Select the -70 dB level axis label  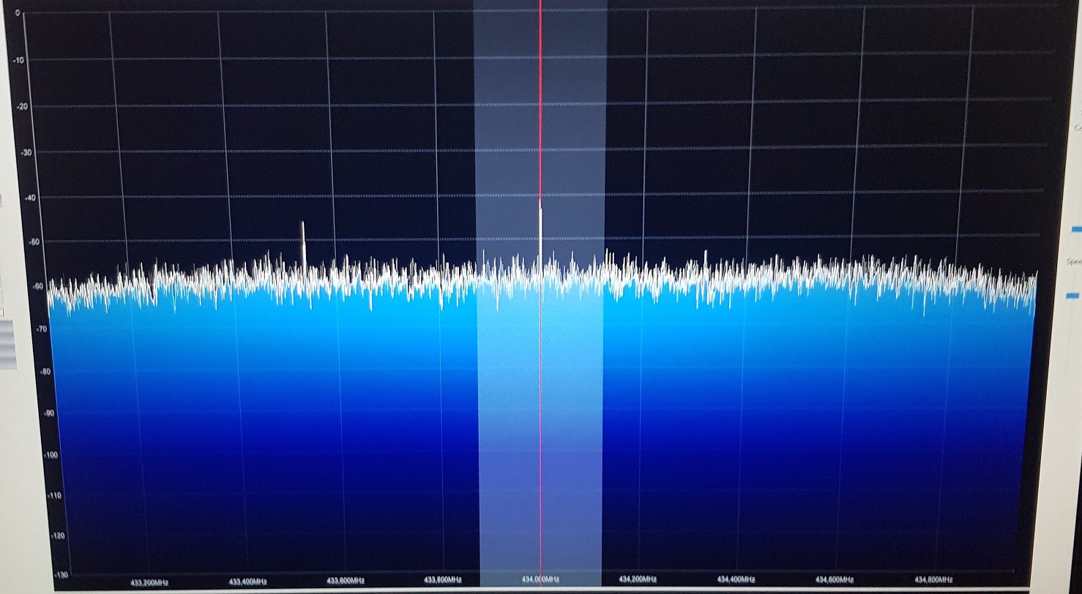(40, 330)
